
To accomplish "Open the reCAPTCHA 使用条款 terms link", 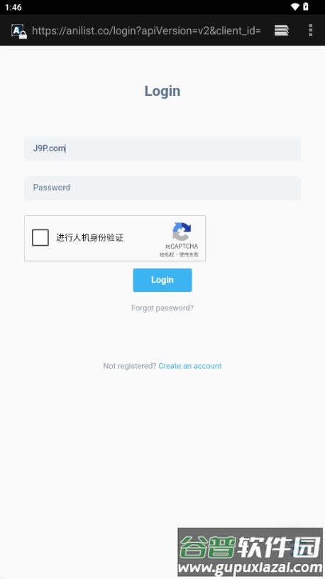I will 189,255.
